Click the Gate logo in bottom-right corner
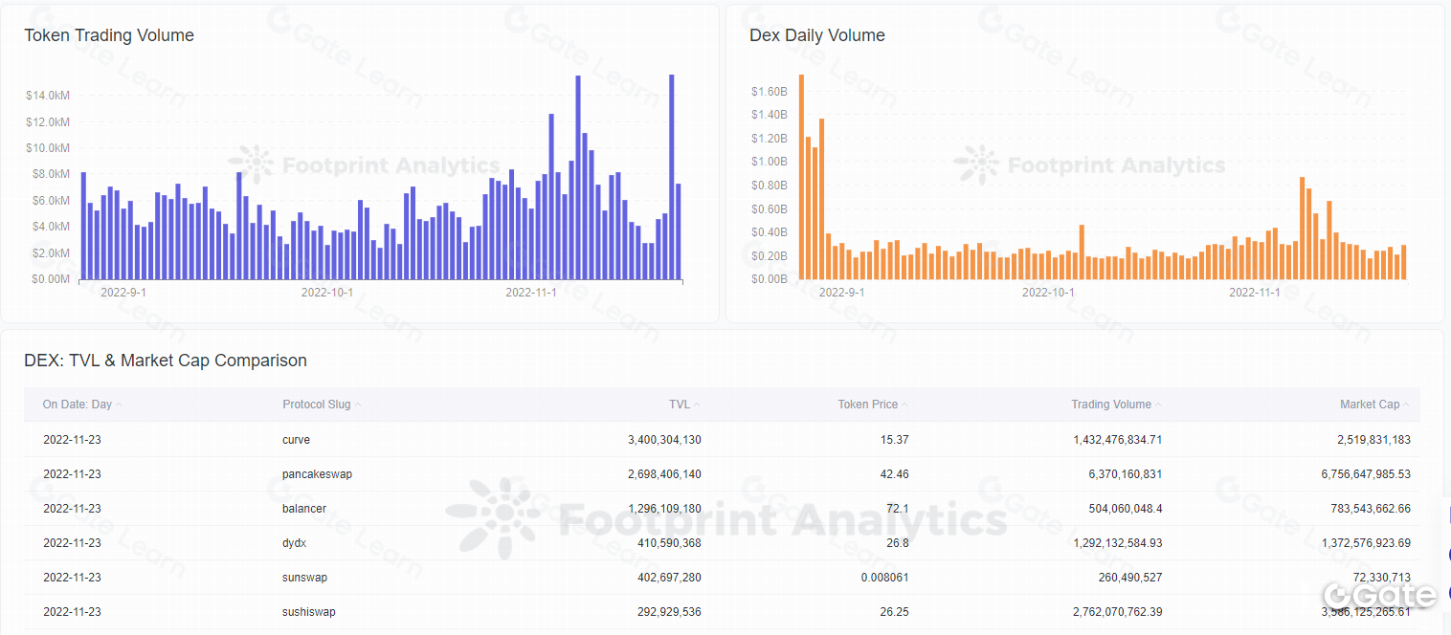Screen dimensions: 1451x635 (1379, 595)
